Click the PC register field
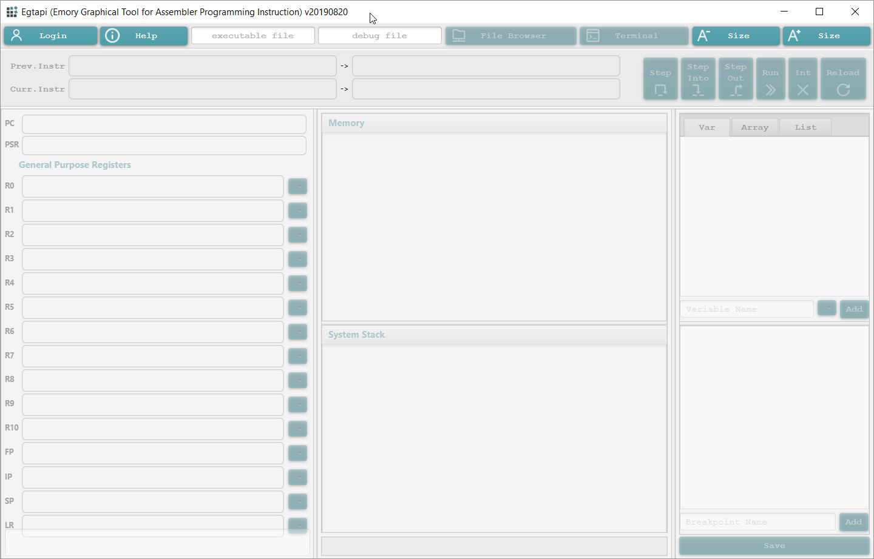This screenshot has width=874, height=559. pyautogui.click(x=164, y=124)
